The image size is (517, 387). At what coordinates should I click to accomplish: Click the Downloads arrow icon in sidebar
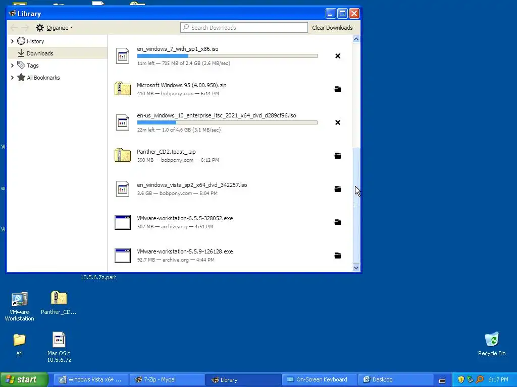point(21,53)
